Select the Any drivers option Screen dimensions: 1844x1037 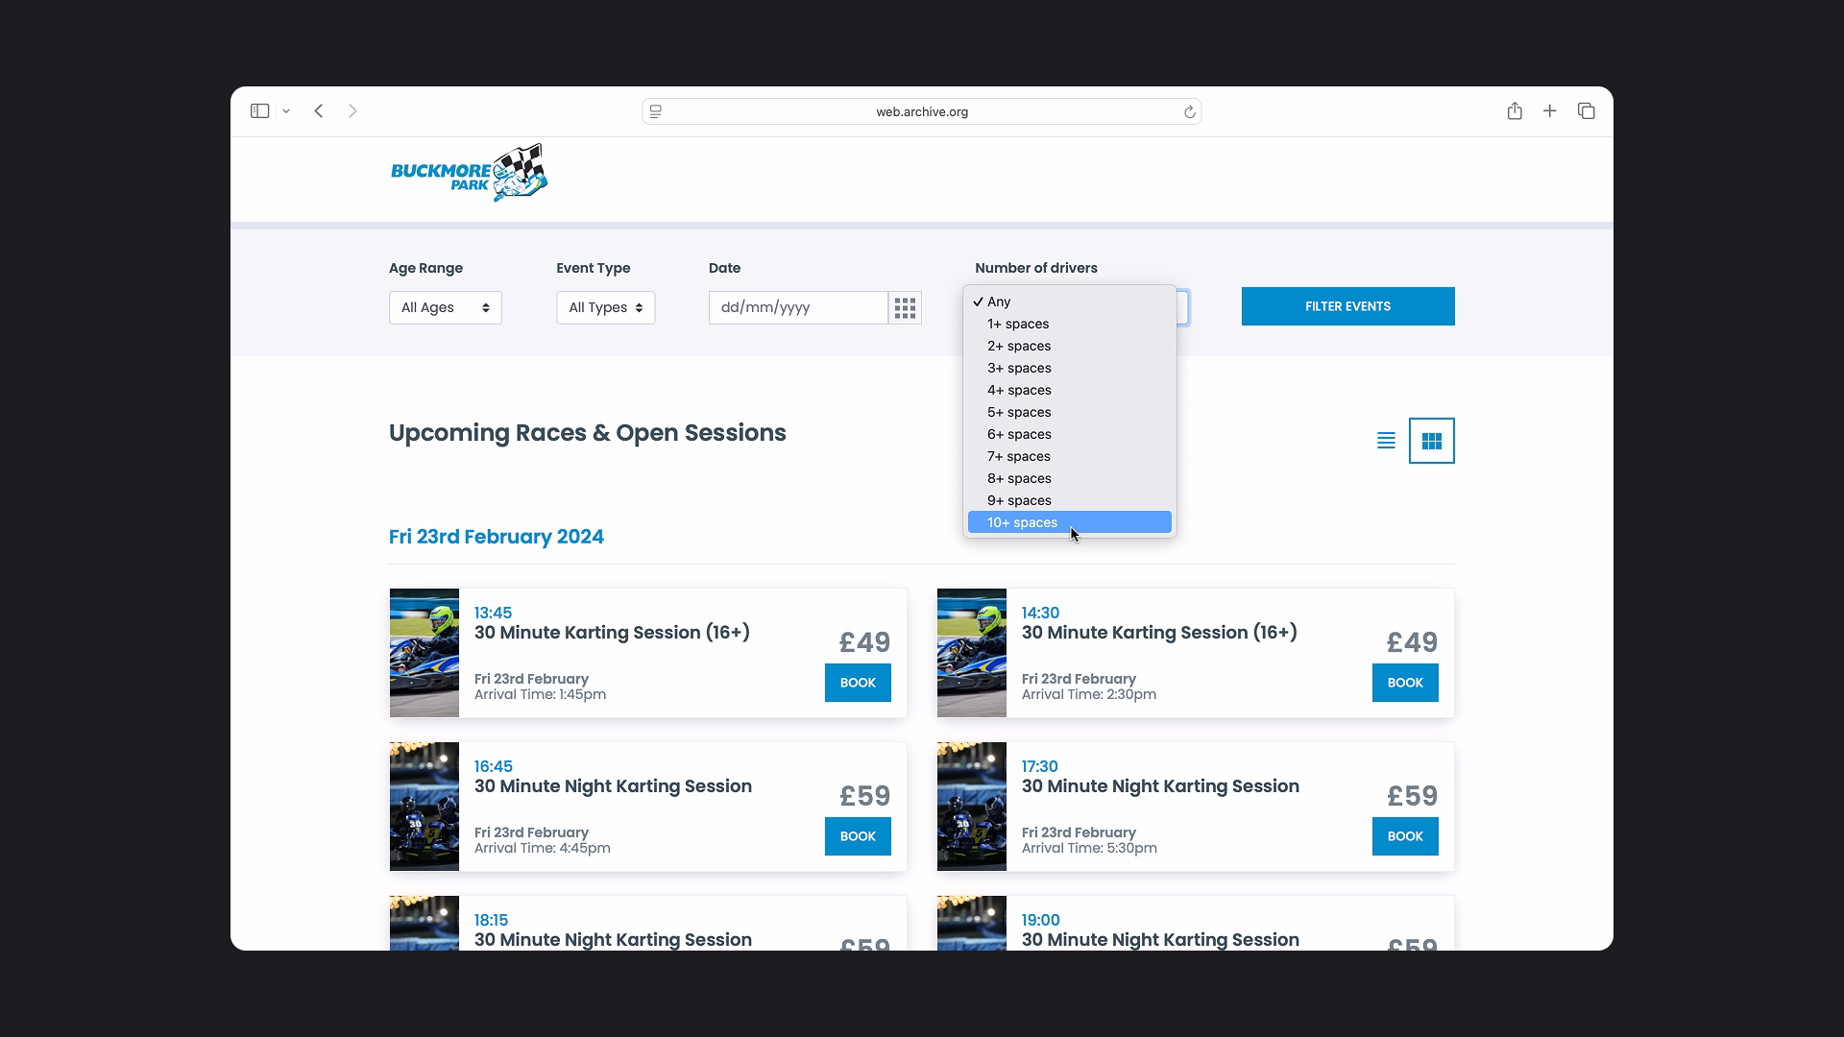point(999,301)
